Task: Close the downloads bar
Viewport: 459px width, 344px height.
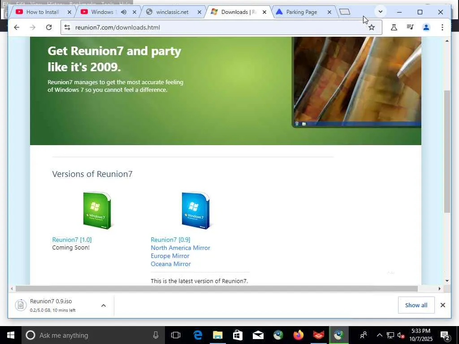Action: pos(442,305)
